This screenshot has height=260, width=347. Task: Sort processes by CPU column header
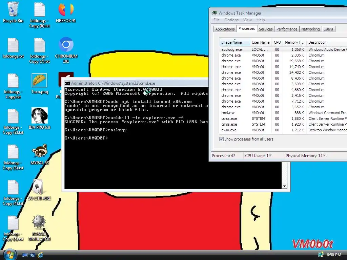[x=277, y=42]
